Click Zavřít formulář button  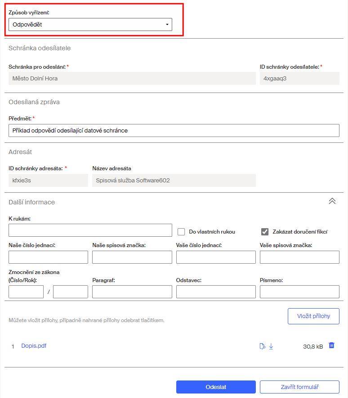click(x=299, y=387)
